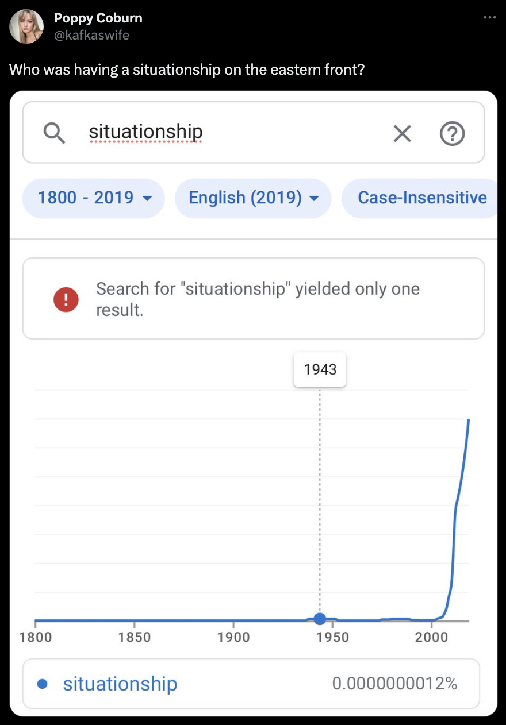The width and height of the screenshot is (506, 725).
Task: Click the 1943 data point on the graph
Action: click(x=320, y=619)
